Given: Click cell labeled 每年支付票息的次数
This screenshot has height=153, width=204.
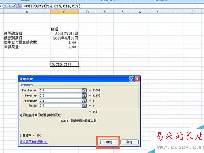Looking at the screenshot, I should point(27,42).
